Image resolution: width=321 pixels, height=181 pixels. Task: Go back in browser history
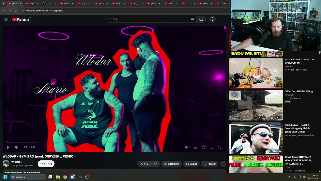pos(4,11)
